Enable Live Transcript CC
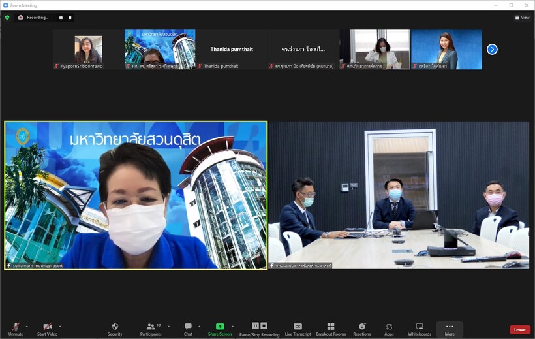 tap(298, 329)
